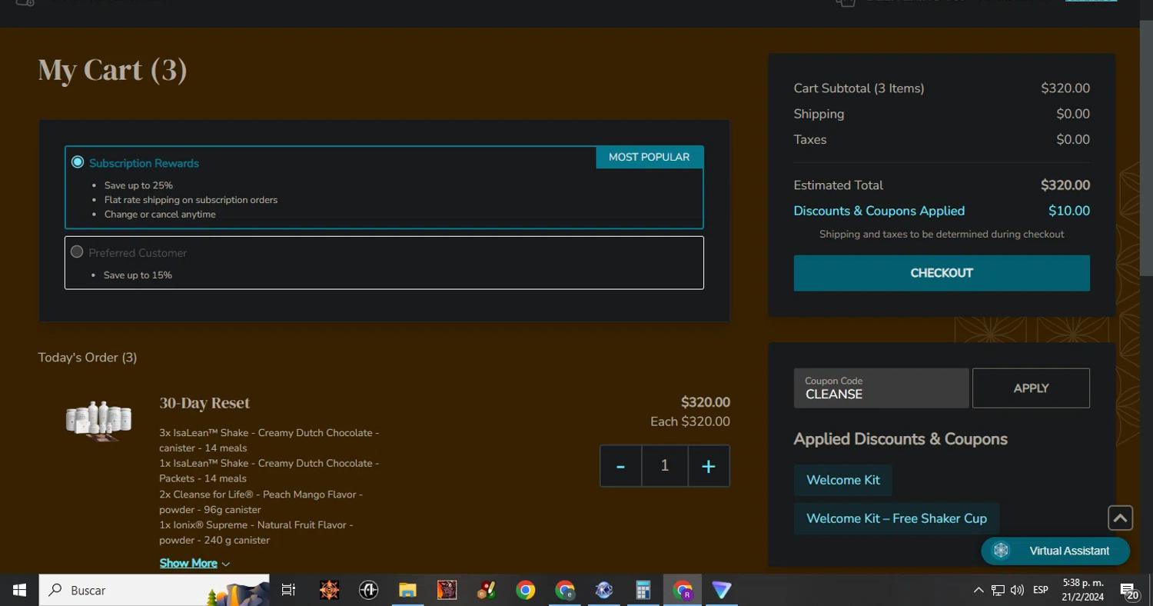Click the Welcome Kit applied coupon tag
This screenshot has width=1153, height=606.
tap(843, 480)
